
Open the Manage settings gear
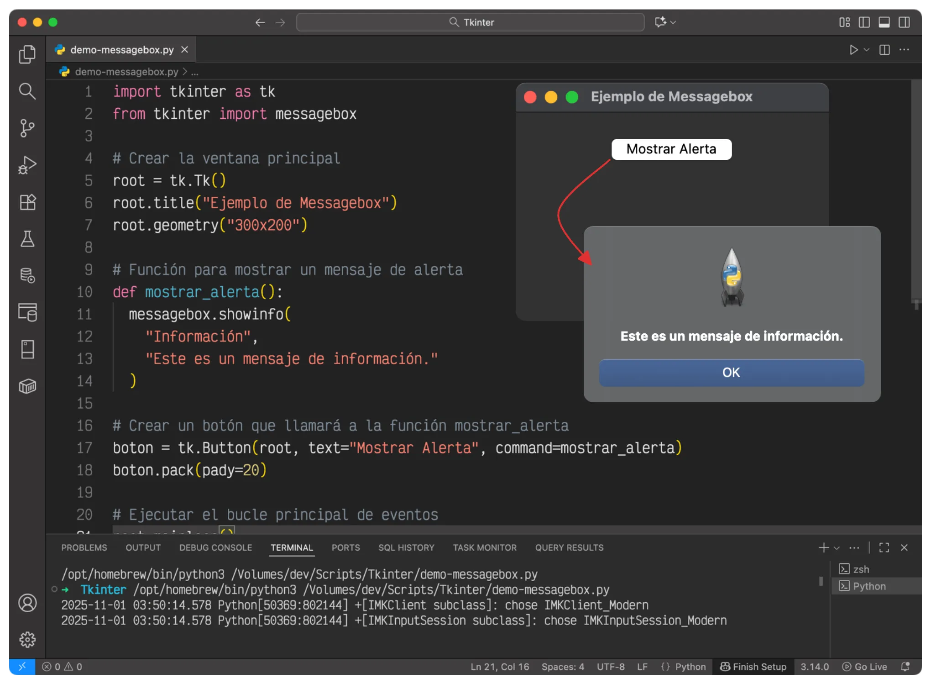(x=27, y=639)
